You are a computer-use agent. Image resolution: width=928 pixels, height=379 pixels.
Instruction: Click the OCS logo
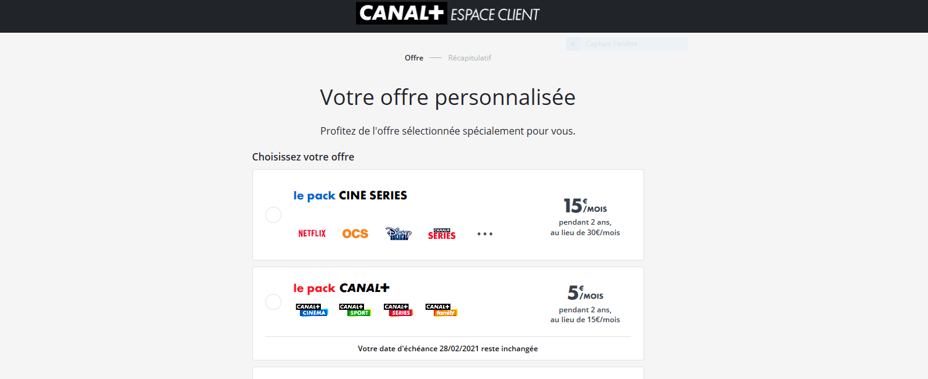355,233
